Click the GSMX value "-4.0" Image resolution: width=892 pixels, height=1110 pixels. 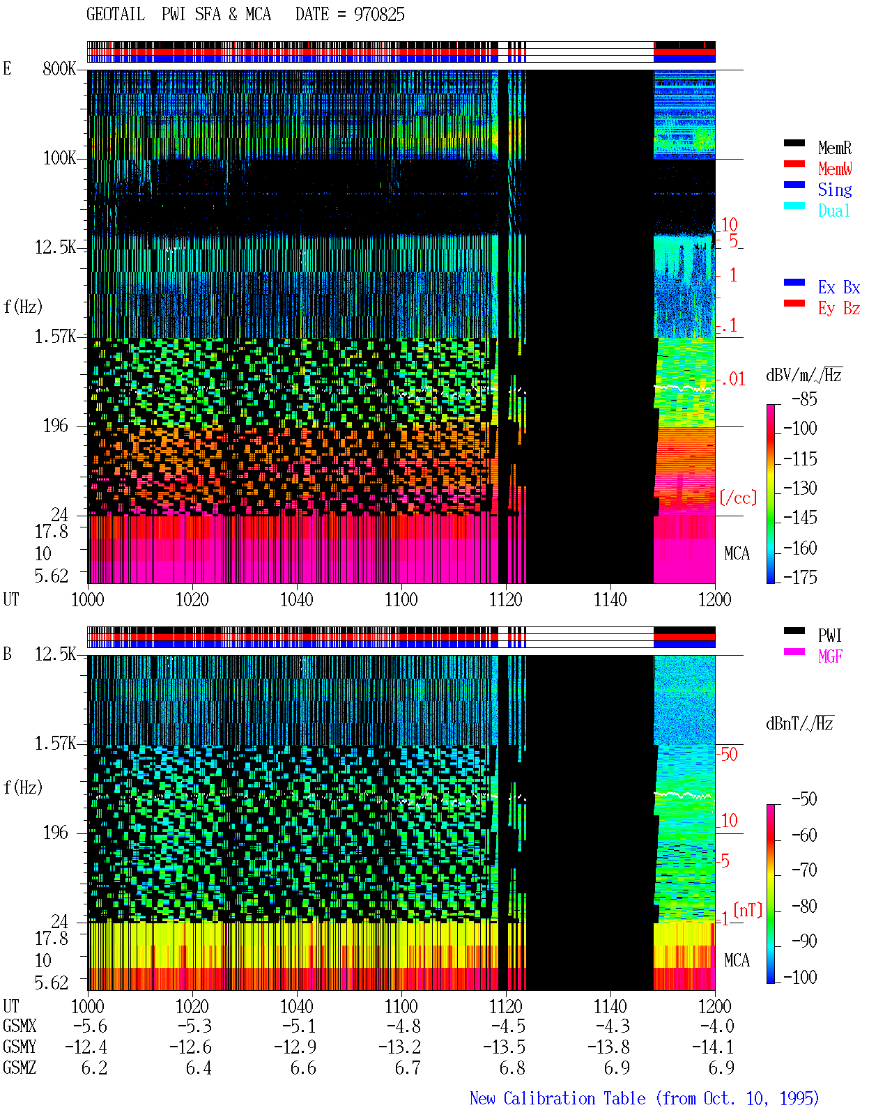[x=717, y=1026]
